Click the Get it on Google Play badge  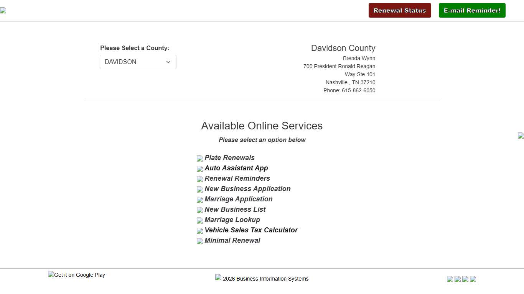76,275
